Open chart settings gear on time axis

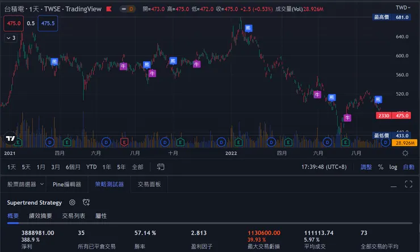point(405,153)
